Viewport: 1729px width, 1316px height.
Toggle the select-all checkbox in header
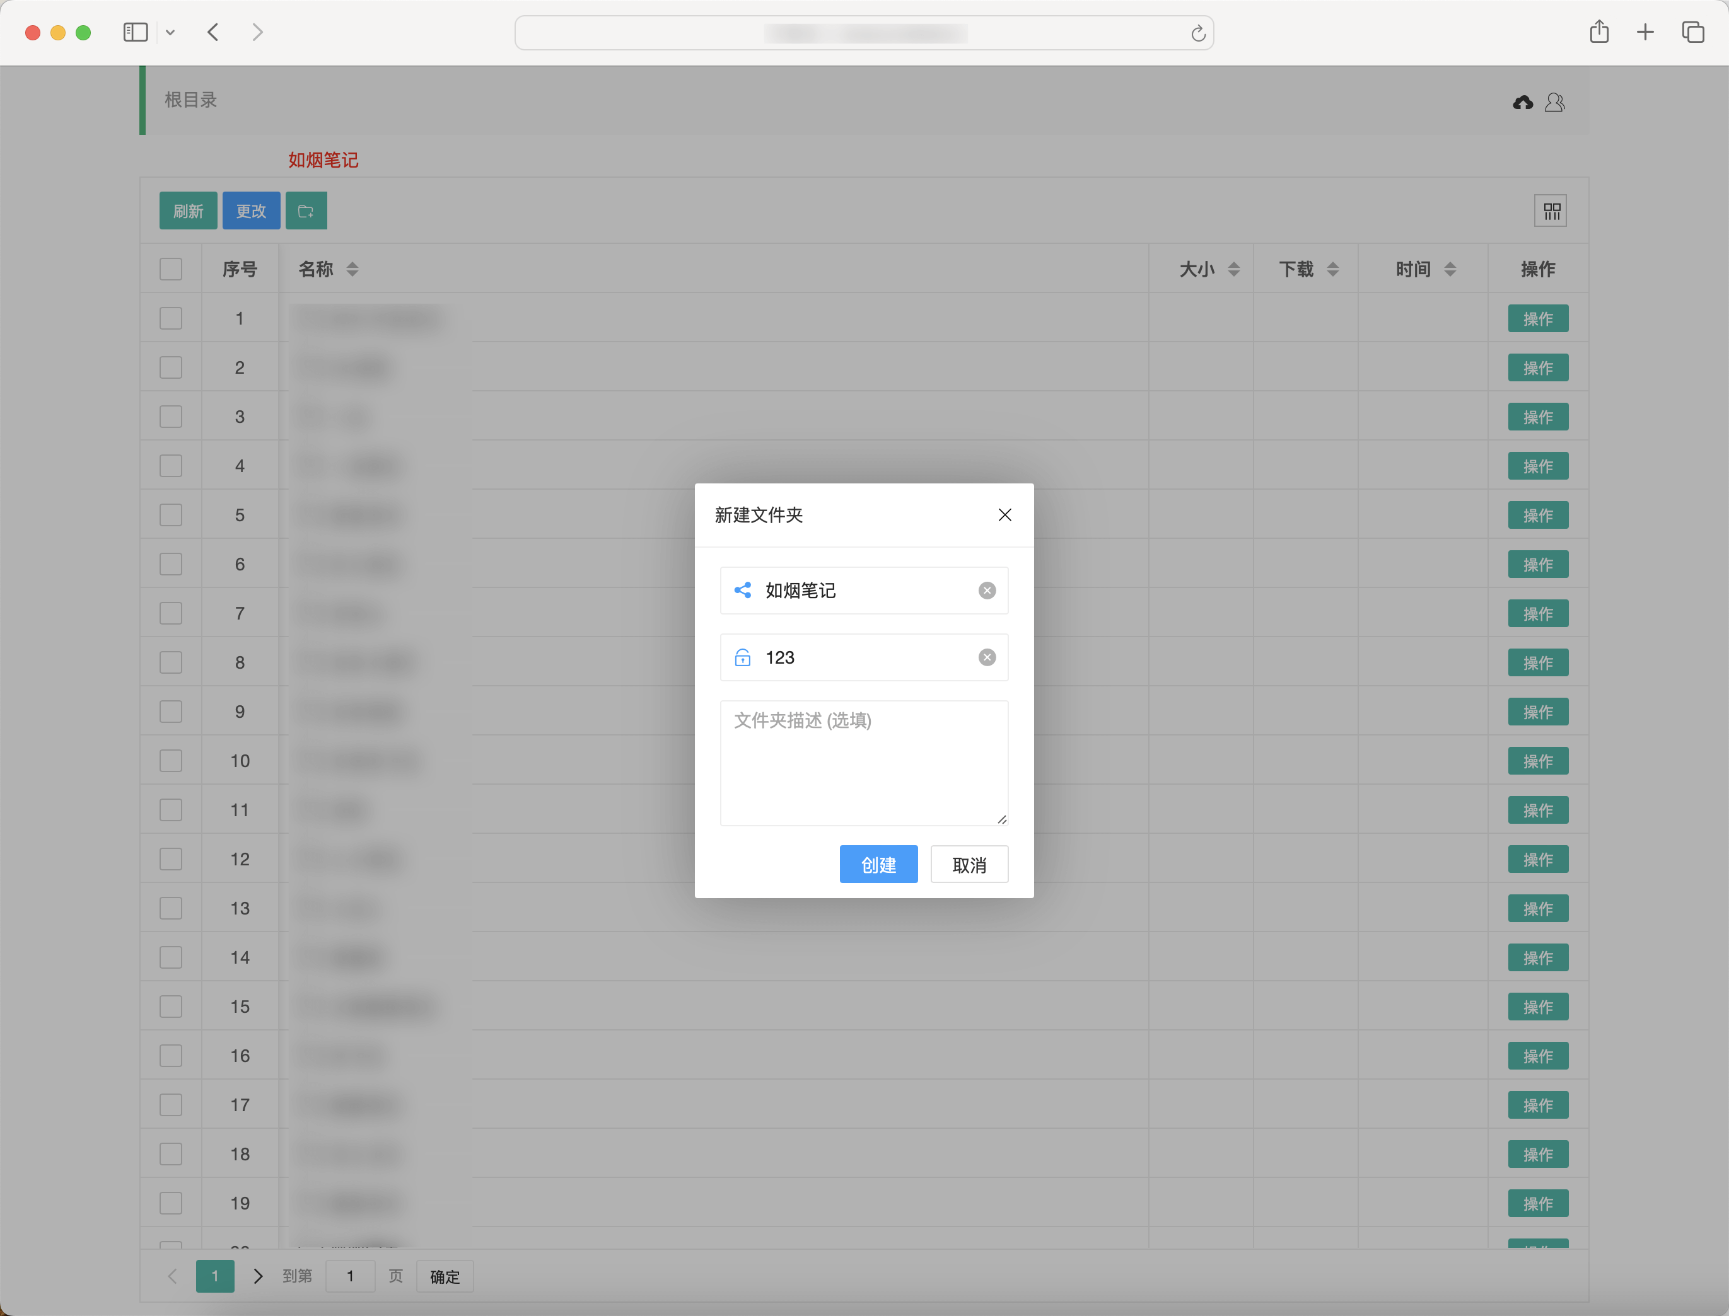pyautogui.click(x=171, y=268)
